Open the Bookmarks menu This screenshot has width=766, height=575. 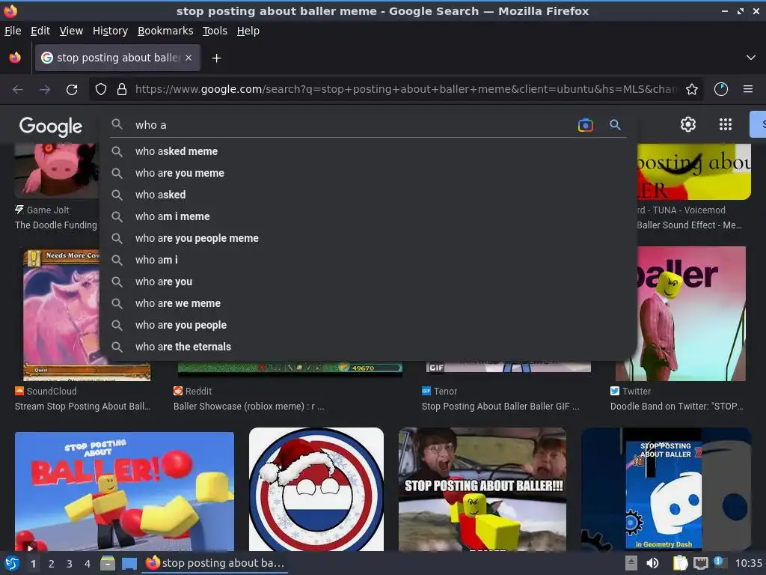tap(165, 31)
